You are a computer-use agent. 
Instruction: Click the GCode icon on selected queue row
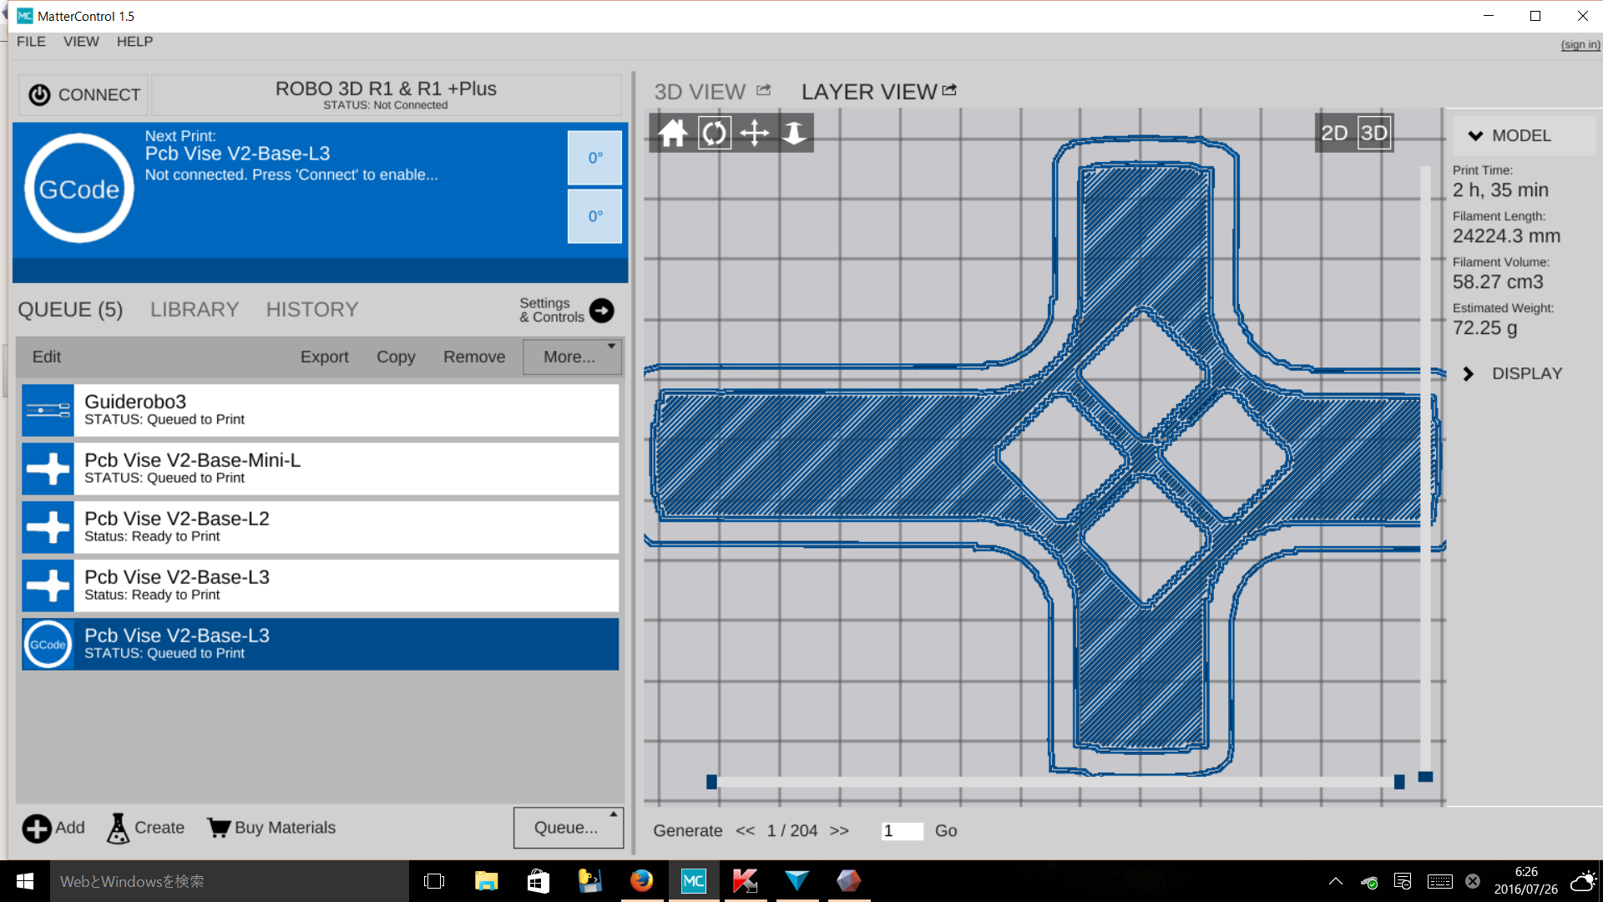(x=48, y=644)
